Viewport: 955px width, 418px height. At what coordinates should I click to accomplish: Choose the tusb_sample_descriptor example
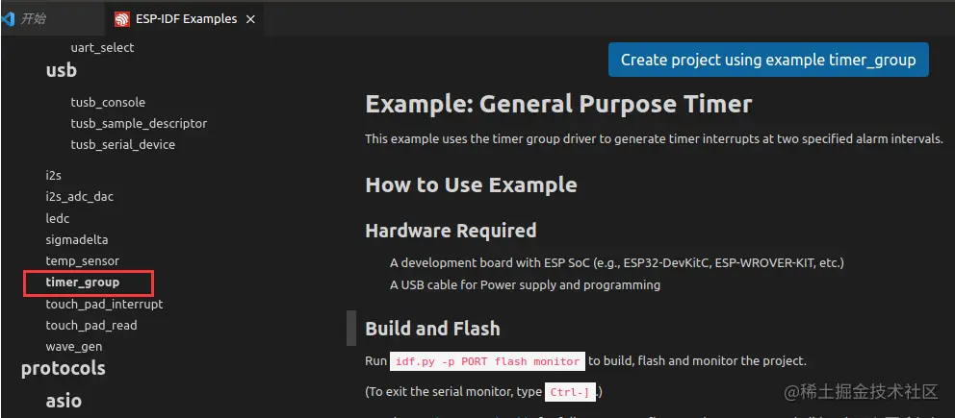point(139,123)
